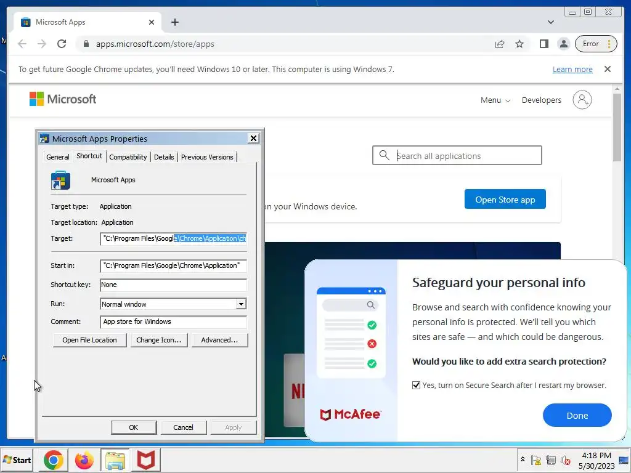631x473 pixels.
Task: Open the Details tab
Action: (x=164, y=157)
